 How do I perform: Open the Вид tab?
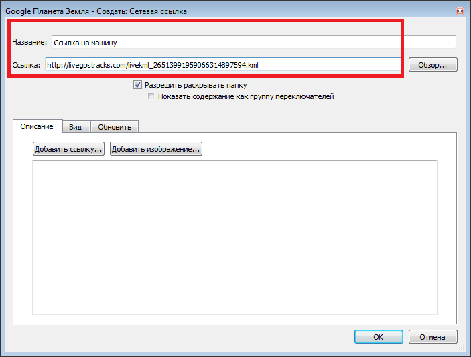pyautogui.click(x=76, y=127)
